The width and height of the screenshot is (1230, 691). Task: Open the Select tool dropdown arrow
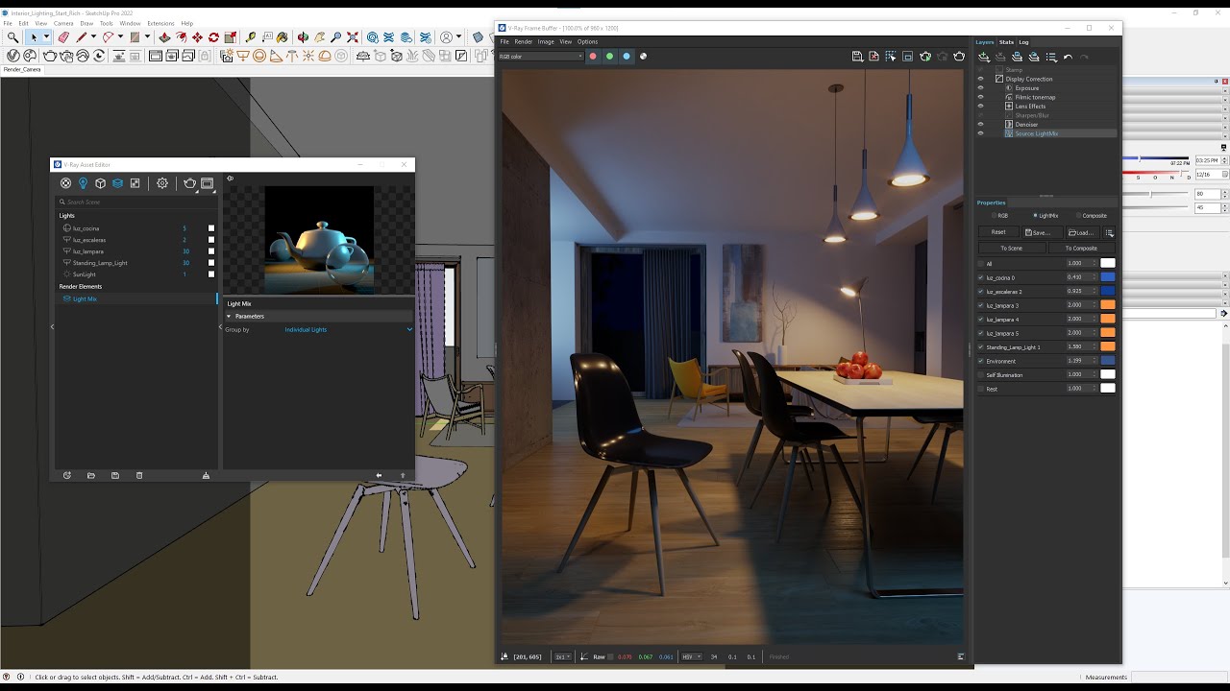tap(46, 37)
